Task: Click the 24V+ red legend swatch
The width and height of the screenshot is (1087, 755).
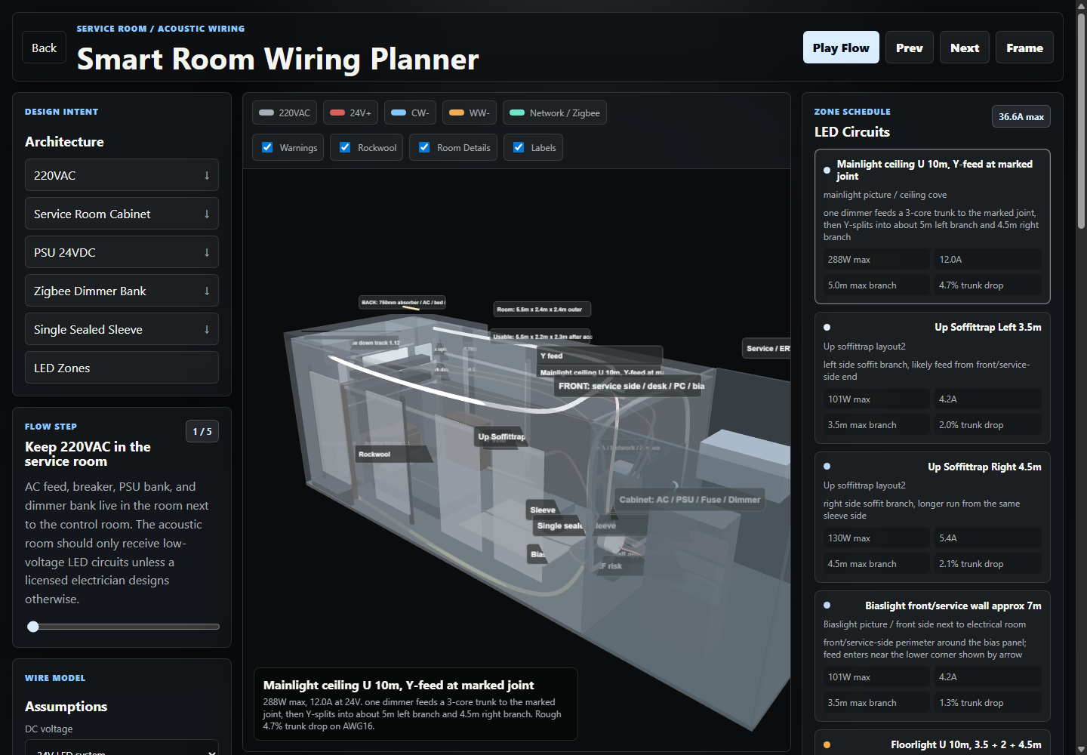Action: pos(337,112)
